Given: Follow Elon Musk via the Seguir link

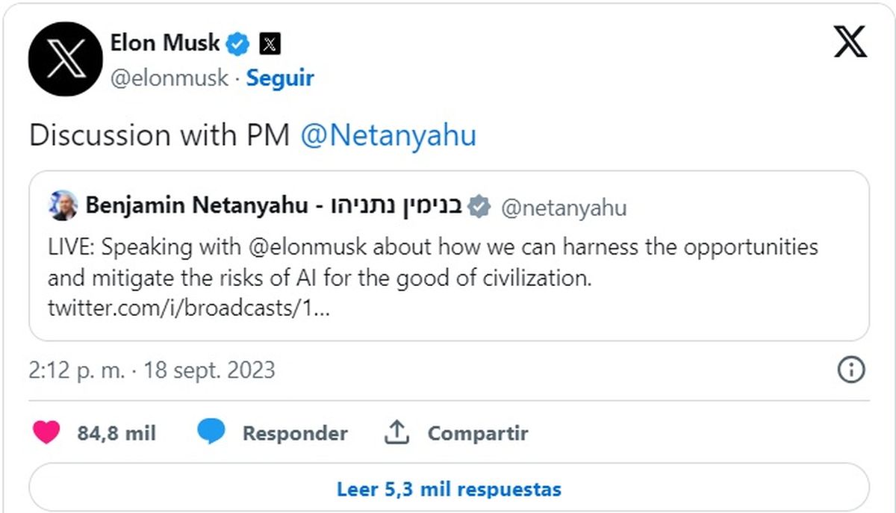Looking at the screenshot, I should 280,78.
